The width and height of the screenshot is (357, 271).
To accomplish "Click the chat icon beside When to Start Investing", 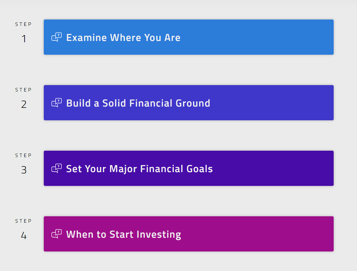I will (57, 234).
